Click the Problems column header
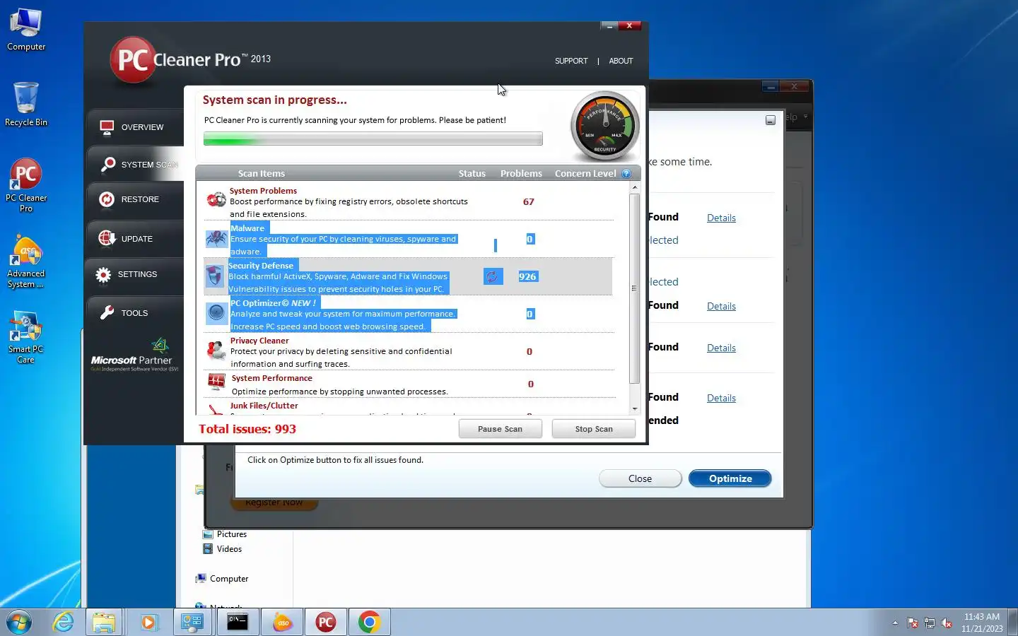The width and height of the screenshot is (1018, 636). 521,174
